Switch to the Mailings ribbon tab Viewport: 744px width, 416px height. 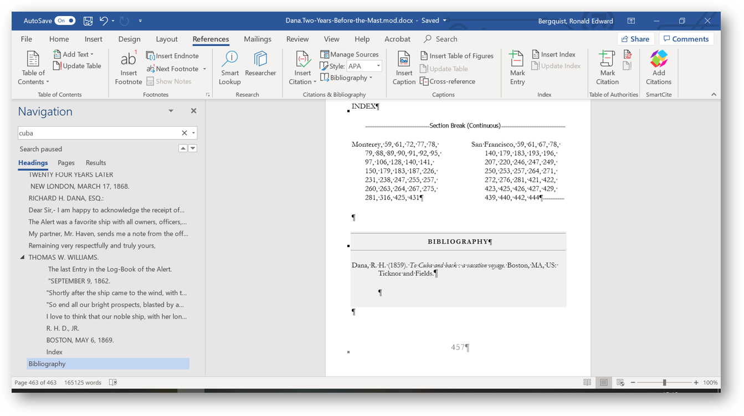click(257, 39)
